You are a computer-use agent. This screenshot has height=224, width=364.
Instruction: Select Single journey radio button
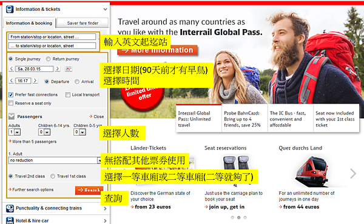pos(11,59)
